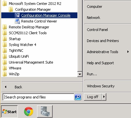Screen dimensions: 131x118
Task: Collapse 'Configuration Manager' folder label
Action: pos(33,9)
